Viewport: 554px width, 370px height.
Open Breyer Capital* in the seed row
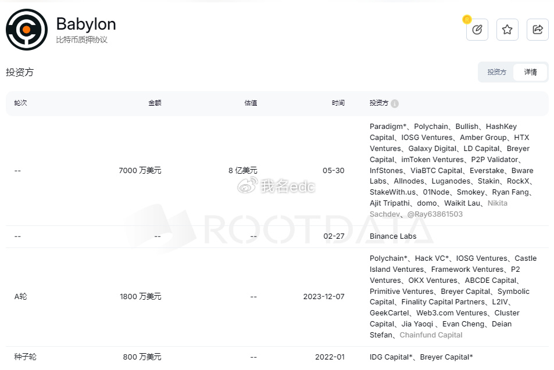pos(446,357)
